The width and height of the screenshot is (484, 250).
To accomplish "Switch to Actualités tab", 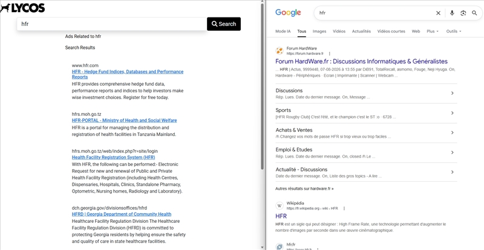I will (361, 31).
